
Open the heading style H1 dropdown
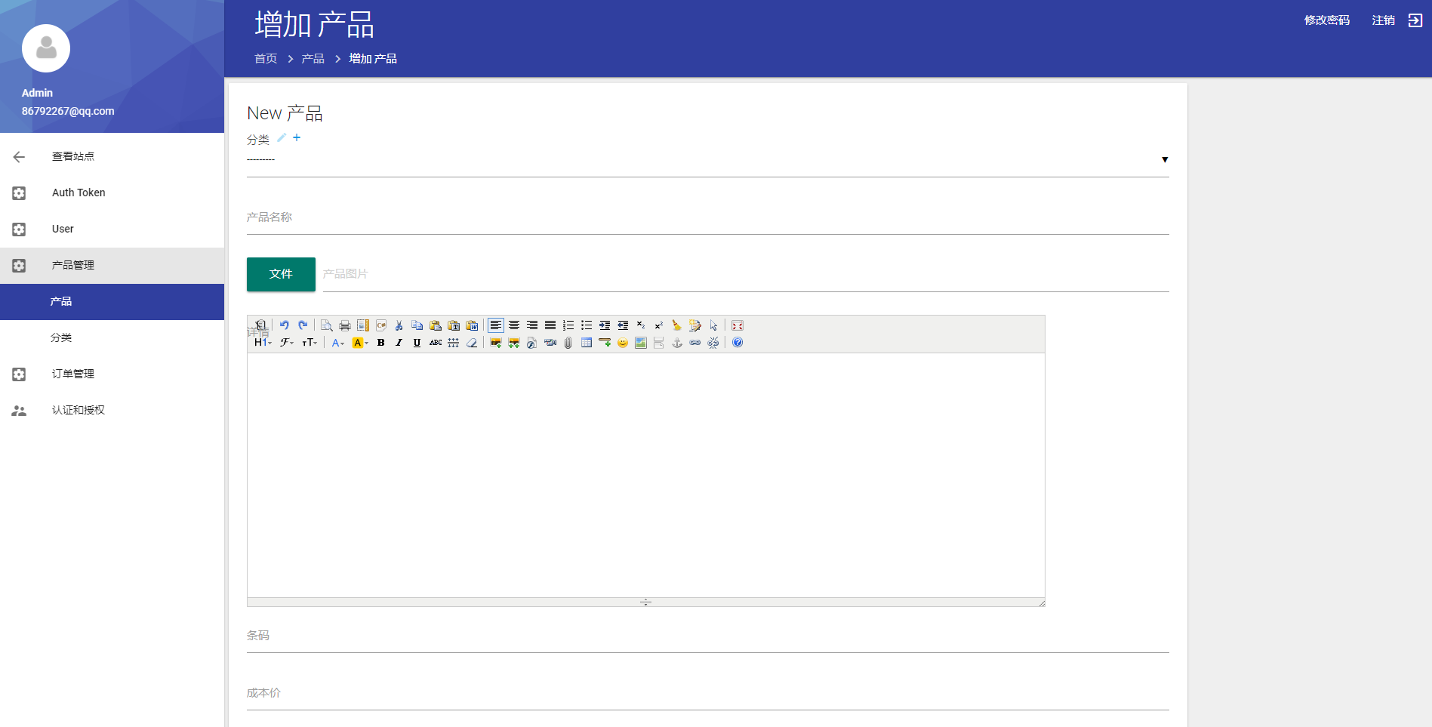click(x=261, y=342)
